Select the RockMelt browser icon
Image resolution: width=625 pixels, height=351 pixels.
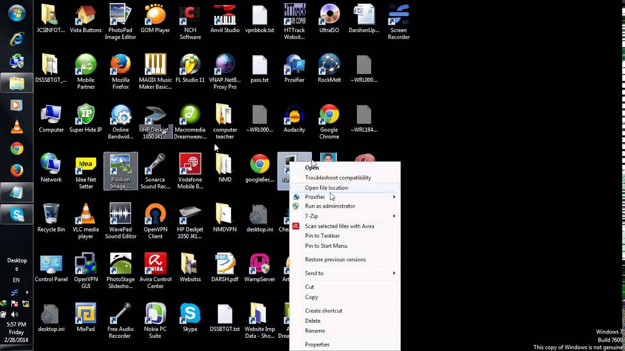tap(329, 68)
